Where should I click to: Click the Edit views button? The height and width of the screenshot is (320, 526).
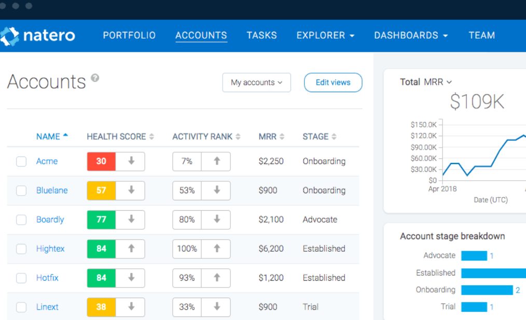coord(333,82)
